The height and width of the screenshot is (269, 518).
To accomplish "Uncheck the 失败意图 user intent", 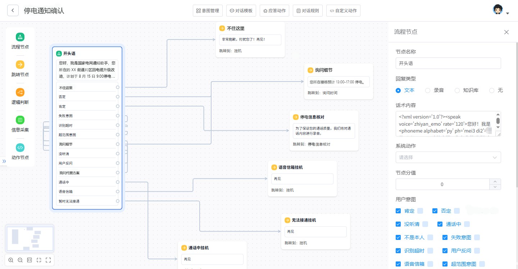I will pyautogui.click(x=445, y=237).
